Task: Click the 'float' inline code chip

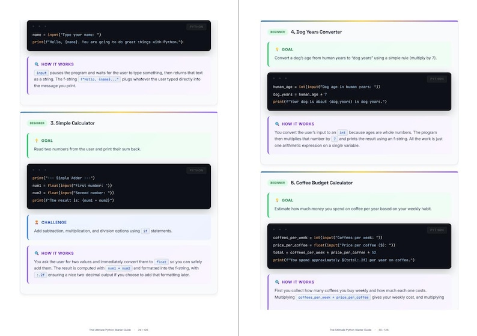Action: pyautogui.click(x=161, y=262)
